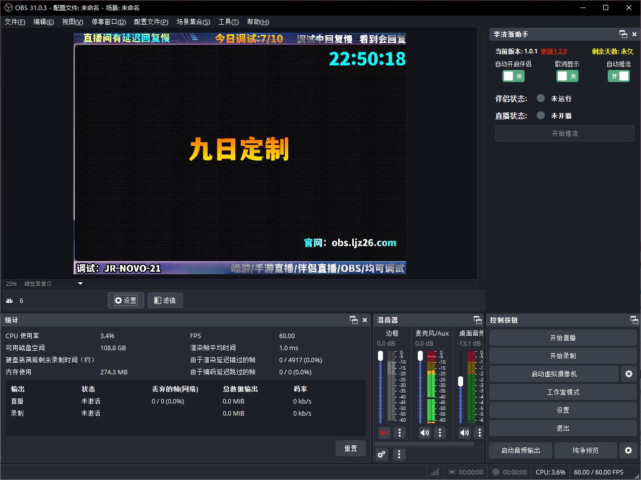Viewport: 641px width, 480px height.
Task: Expand the preview scale dropdown arrow
Action: pos(80,283)
